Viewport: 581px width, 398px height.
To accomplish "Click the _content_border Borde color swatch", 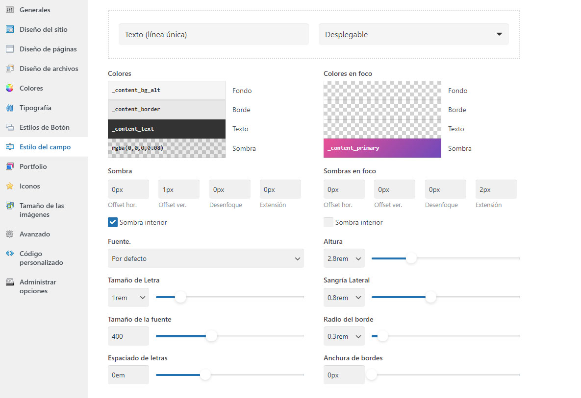I will pos(166,110).
